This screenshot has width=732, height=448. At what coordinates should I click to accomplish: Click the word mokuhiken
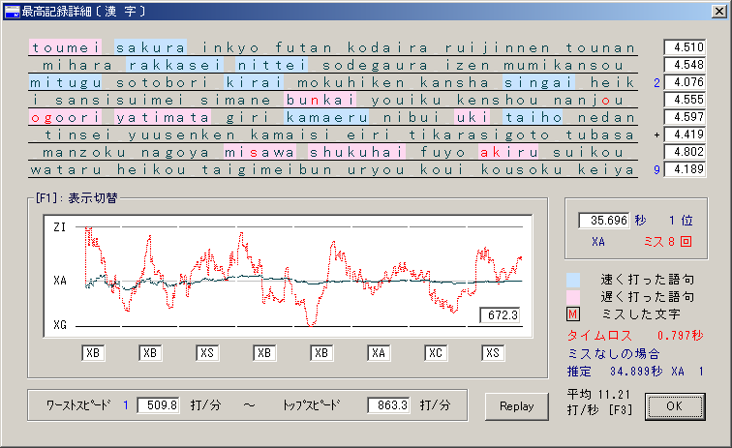[x=351, y=82]
